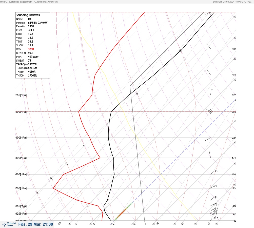Select the wind barb at the 700 hPa level
254x228 pixels.
point(214,186)
